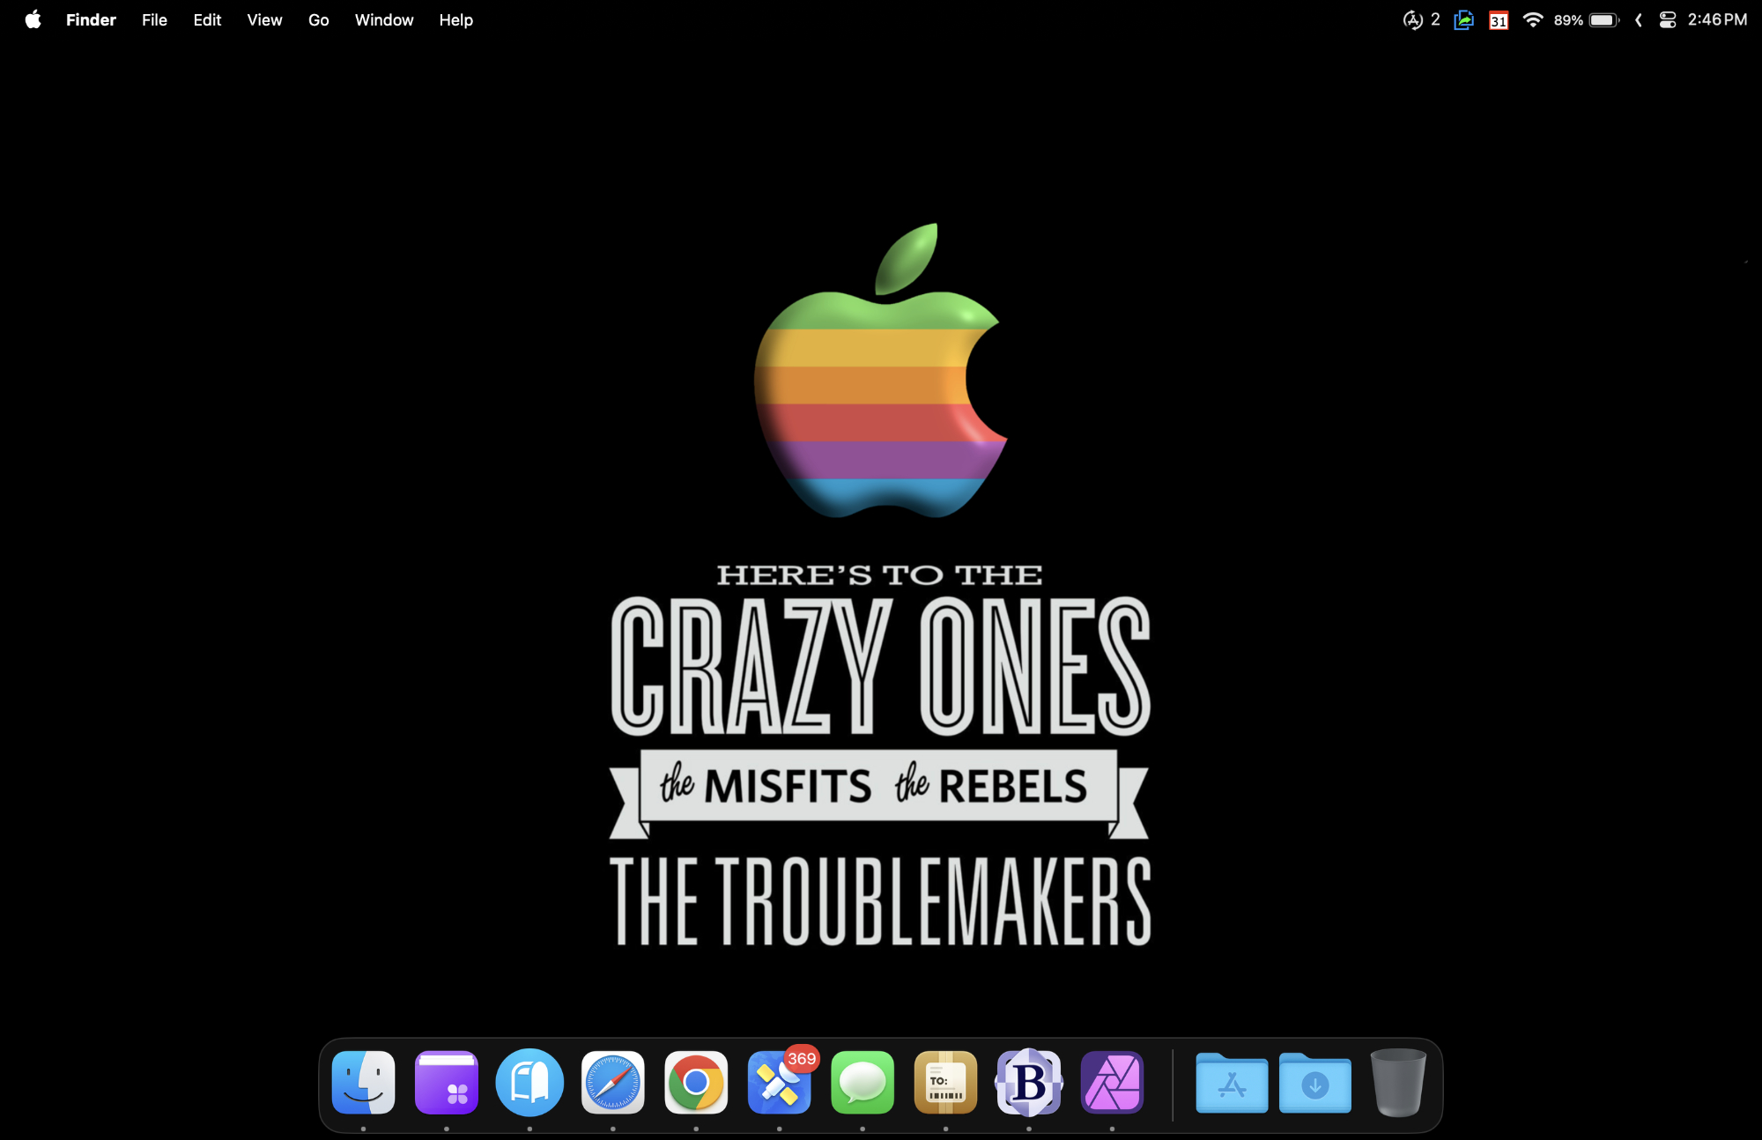Image resolution: width=1762 pixels, height=1140 pixels.
Task: Open the Downloads folder stack
Action: coord(1314,1082)
